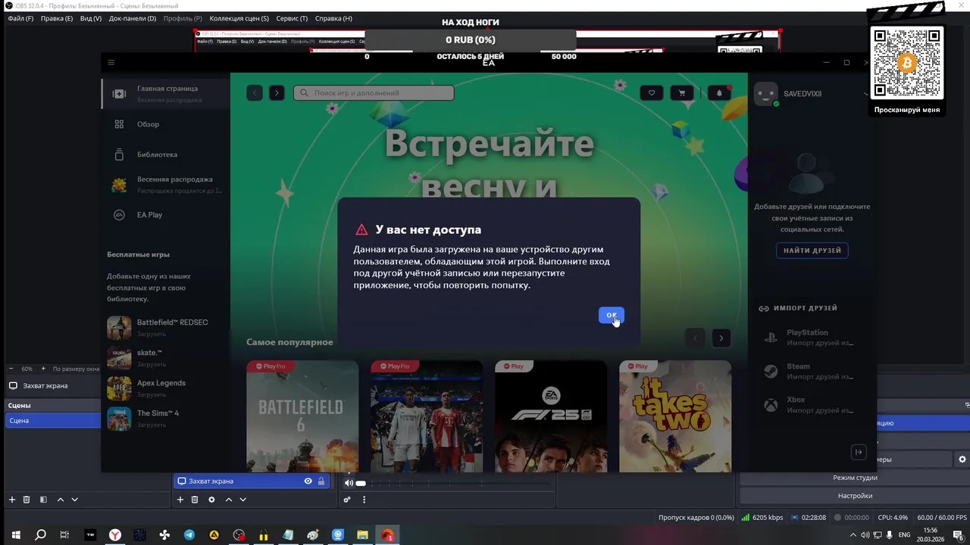Open Главная страница in EA sidebar

[x=165, y=94]
